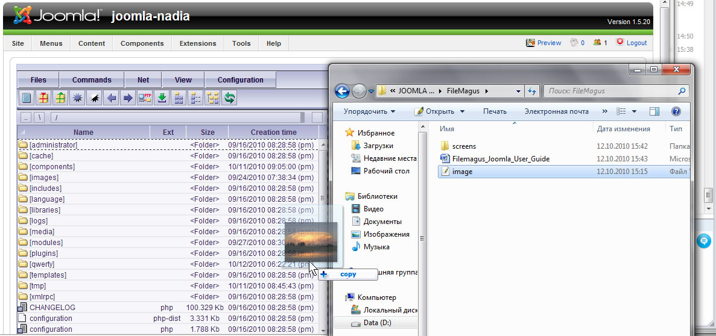Open the Menus menu
Viewport: 716px width, 336px height.
[51, 43]
